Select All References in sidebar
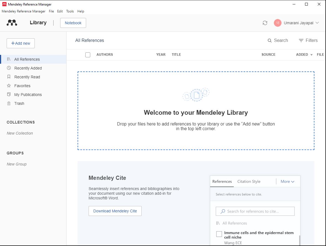Viewport: 326px width, 246px height. pyautogui.click(x=33, y=59)
